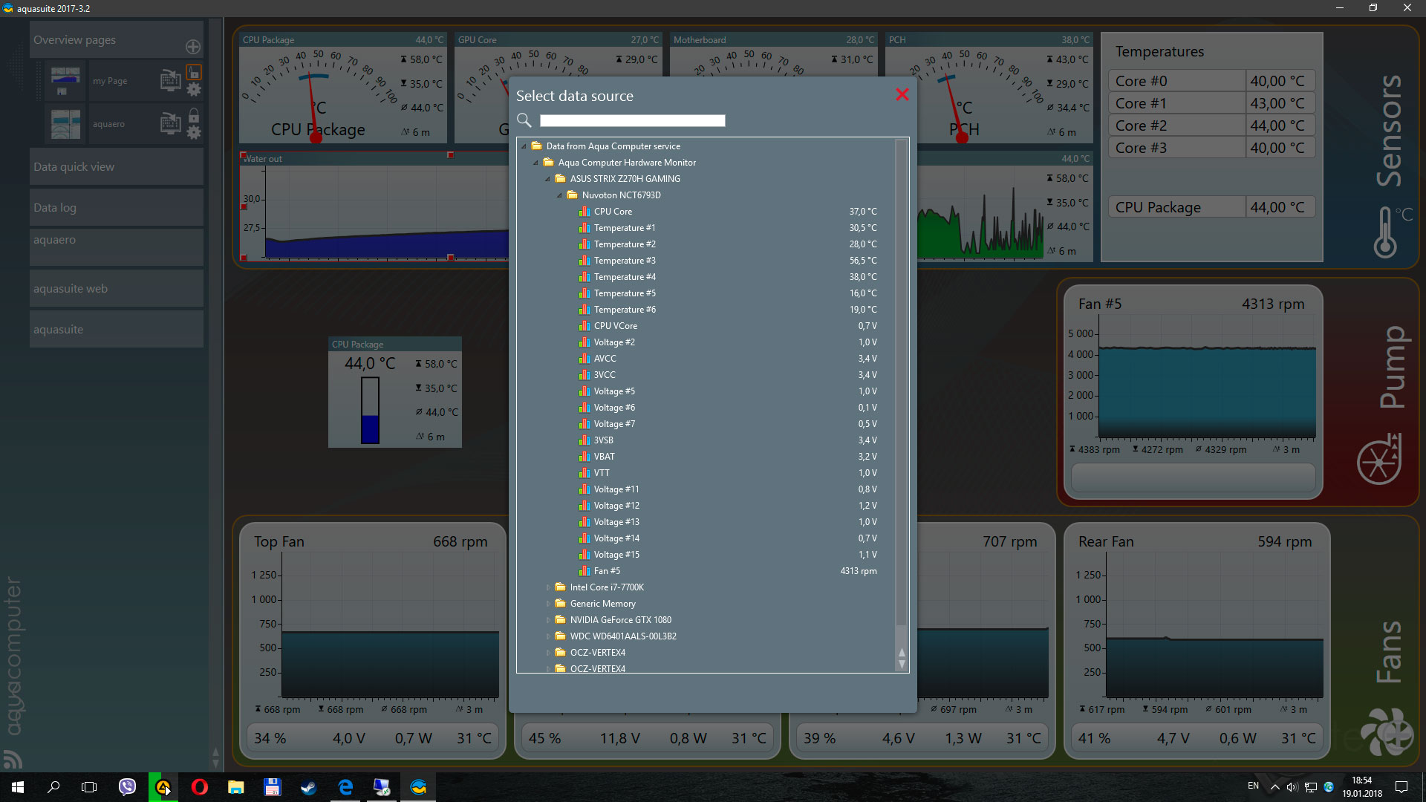1426x802 pixels.
Task: Toggle the unlock icon for my Page
Action: coord(194,72)
